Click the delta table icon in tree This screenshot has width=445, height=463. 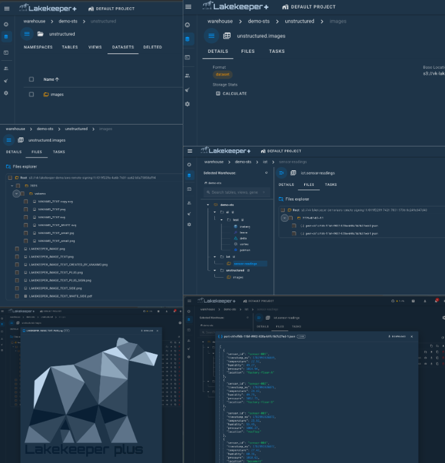coord(236,238)
